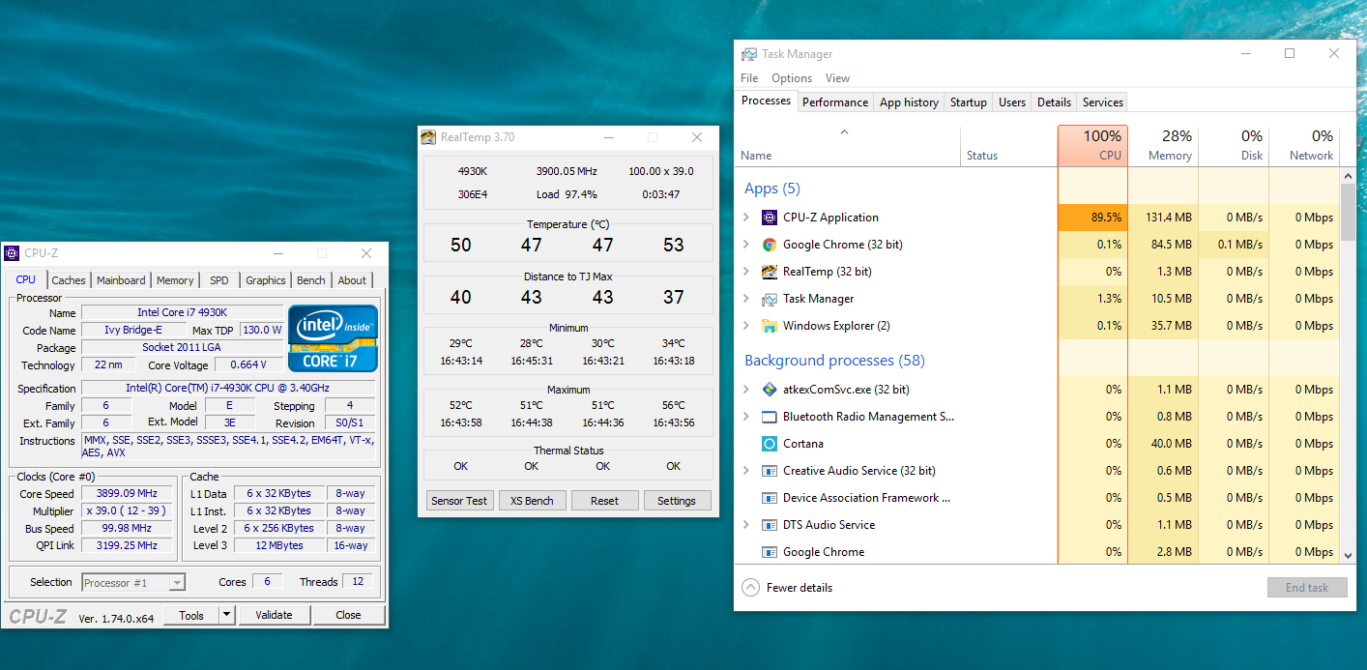The height and width of the screenshot is (670, 1367).
Task: Click the Google Chrome (32 bit) app icon
Action: tap(770, 245)
